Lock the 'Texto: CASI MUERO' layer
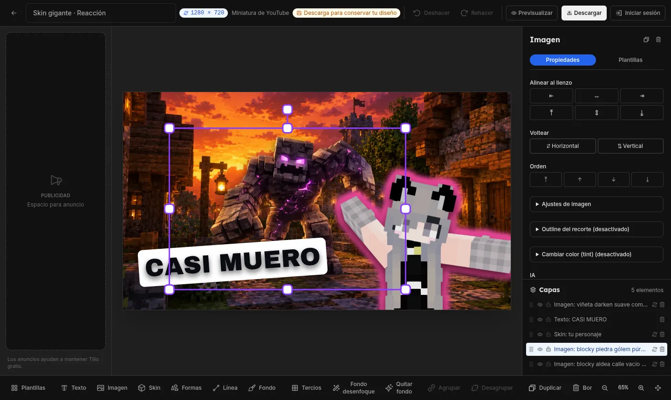Screen dimensions: 671x400 click(x=548, y=320)
